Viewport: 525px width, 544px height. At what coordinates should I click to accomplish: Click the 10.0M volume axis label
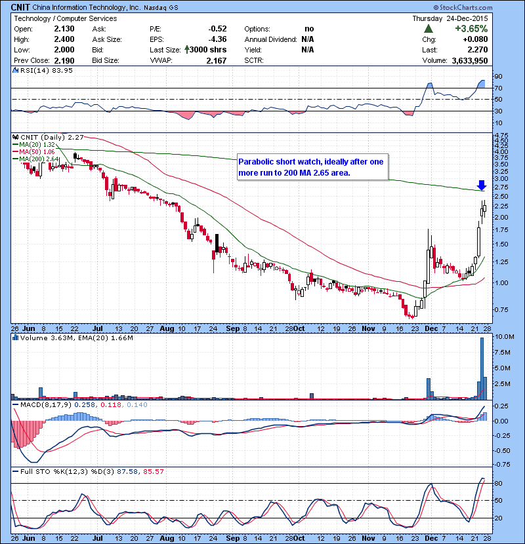[x=505, y=336]
